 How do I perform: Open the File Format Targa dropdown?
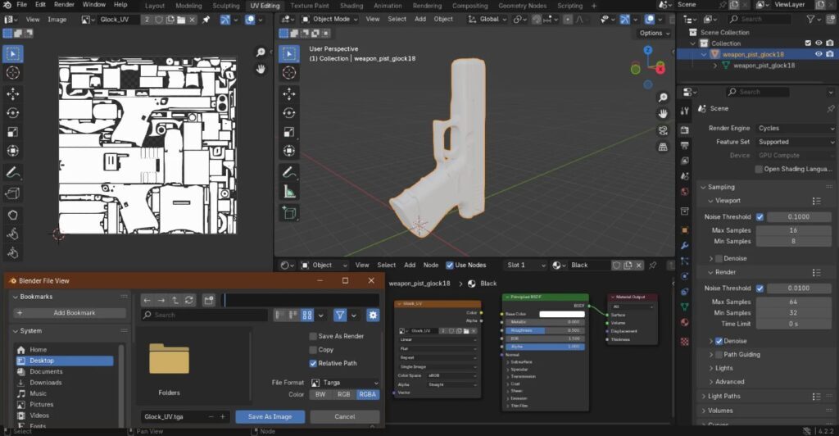[344, 383]
